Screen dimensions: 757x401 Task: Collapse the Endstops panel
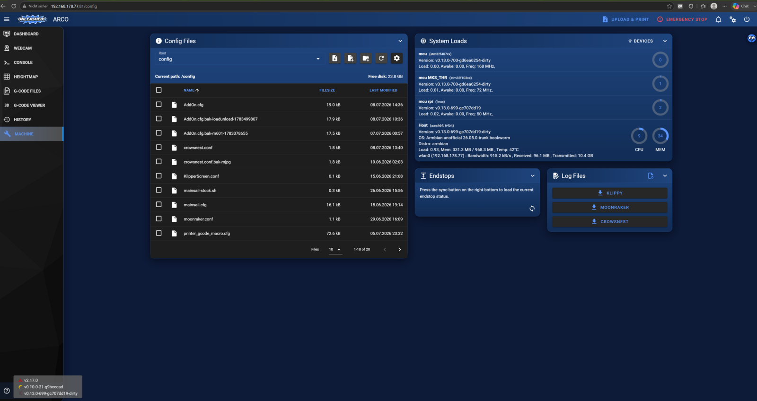[532, 176]
